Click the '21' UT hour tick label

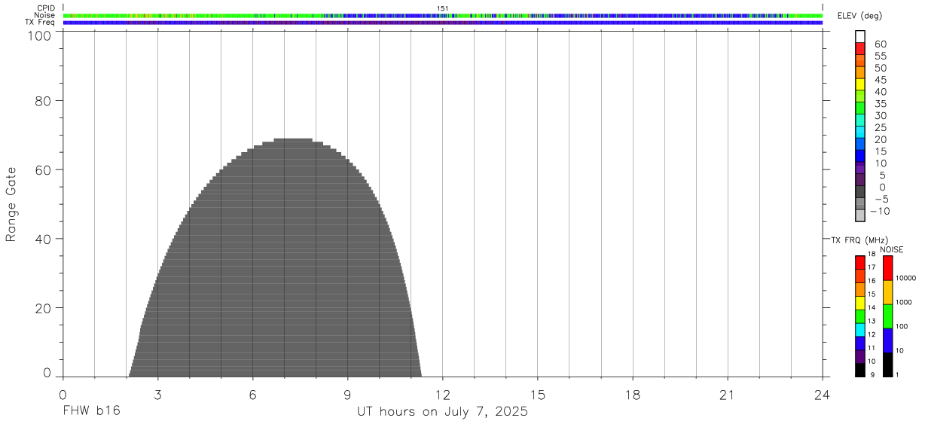click(x=728, y=395)
